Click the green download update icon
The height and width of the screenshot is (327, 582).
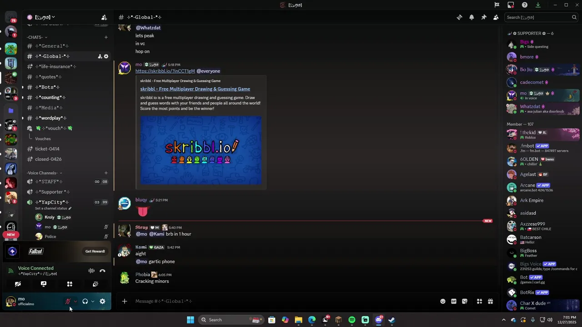pos(538,5)
